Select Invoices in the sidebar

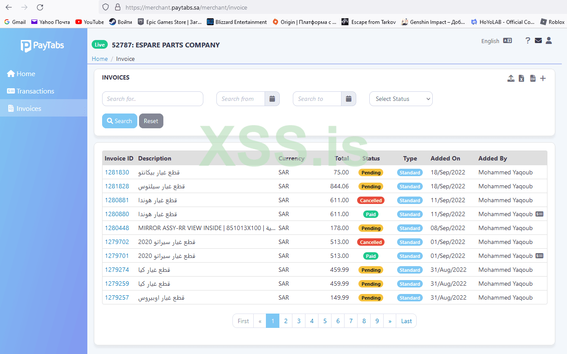click(43, 108)
